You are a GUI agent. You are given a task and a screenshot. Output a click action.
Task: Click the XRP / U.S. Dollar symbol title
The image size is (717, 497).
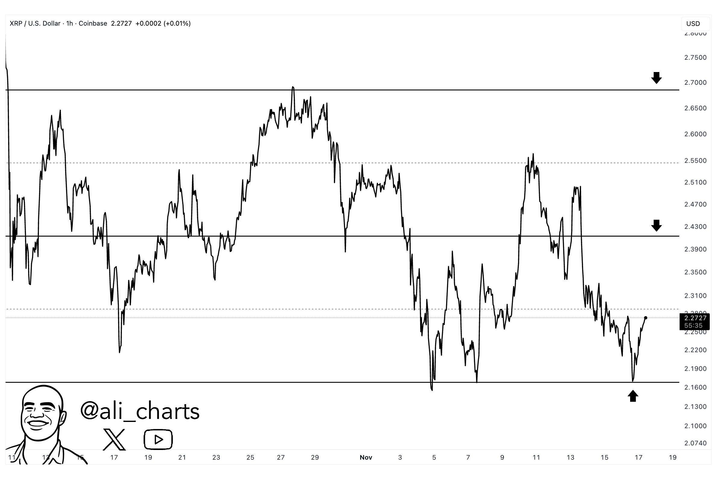click(35, 23)
